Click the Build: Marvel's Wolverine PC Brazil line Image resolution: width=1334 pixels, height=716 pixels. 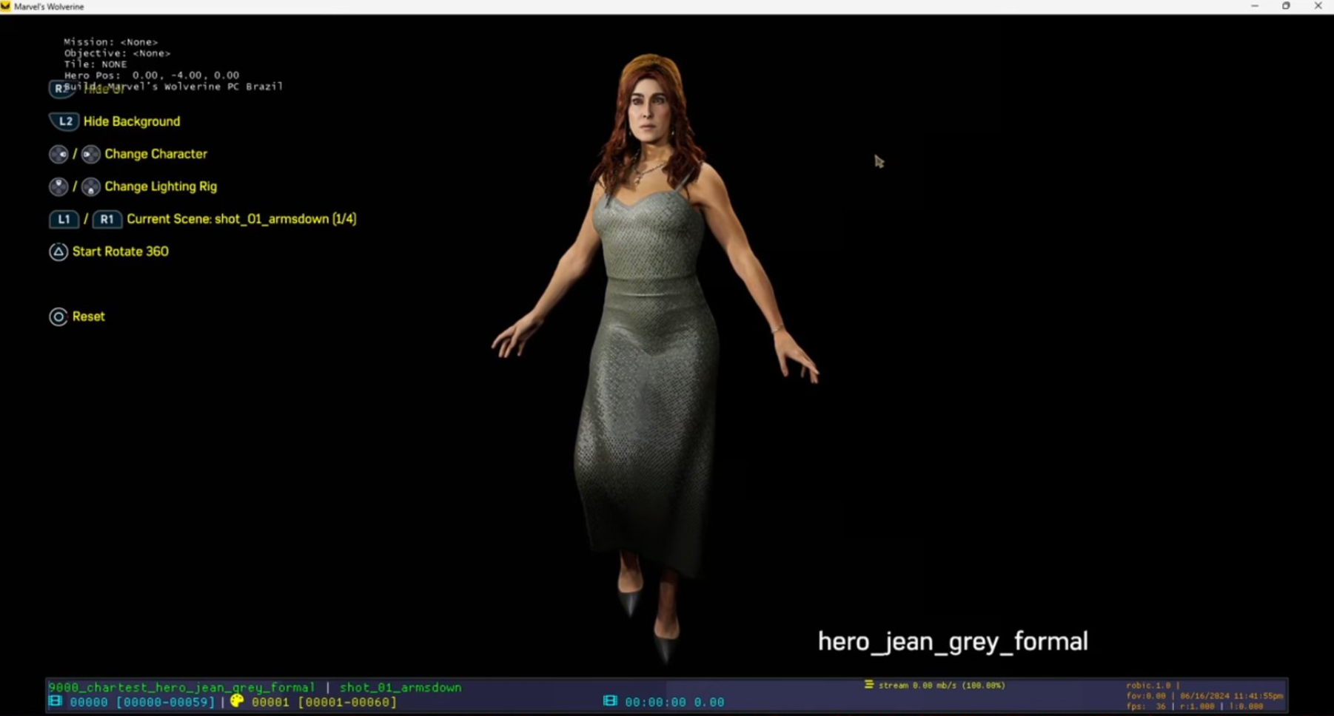click(173, 87)
